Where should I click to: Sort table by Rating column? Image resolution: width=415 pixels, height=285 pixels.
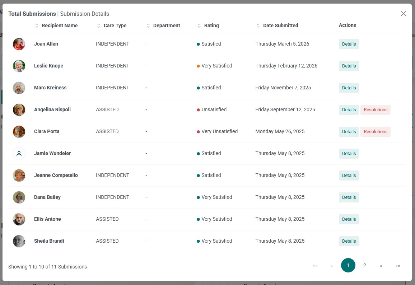pyautogui.click(x=199, y=26)
